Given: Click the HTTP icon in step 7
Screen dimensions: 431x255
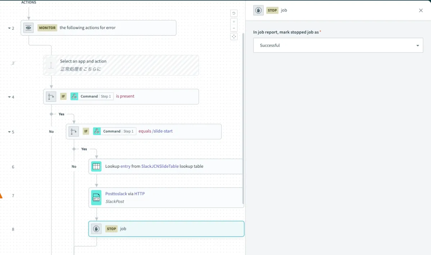Looking at the screenshot, I should pyautogui.click(x=96, y=198).
